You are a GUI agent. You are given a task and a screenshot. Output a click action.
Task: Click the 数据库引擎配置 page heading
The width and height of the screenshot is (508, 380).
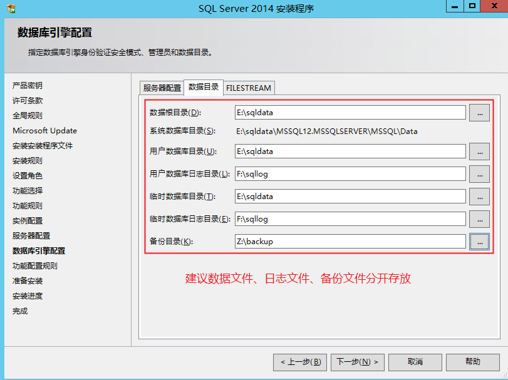[54, 33]
